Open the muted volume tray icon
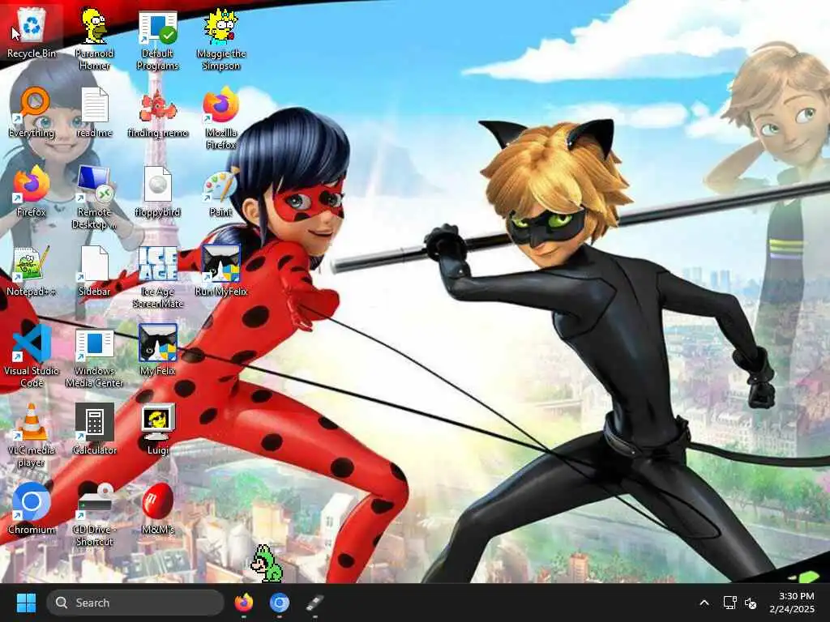Screen dimensions: 830x622 pyautogui.click(x=750, y=603)
